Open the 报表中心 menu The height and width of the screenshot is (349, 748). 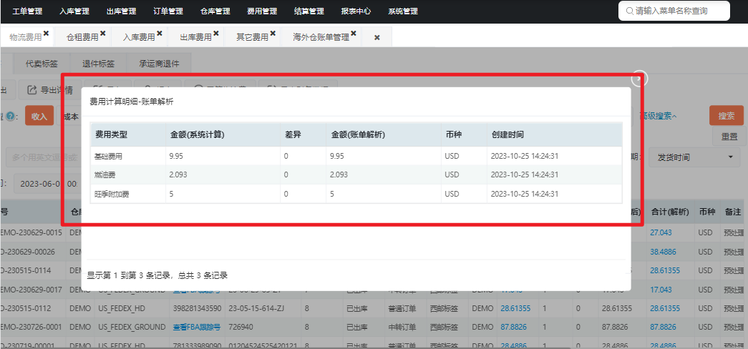(x=356, y=11)
